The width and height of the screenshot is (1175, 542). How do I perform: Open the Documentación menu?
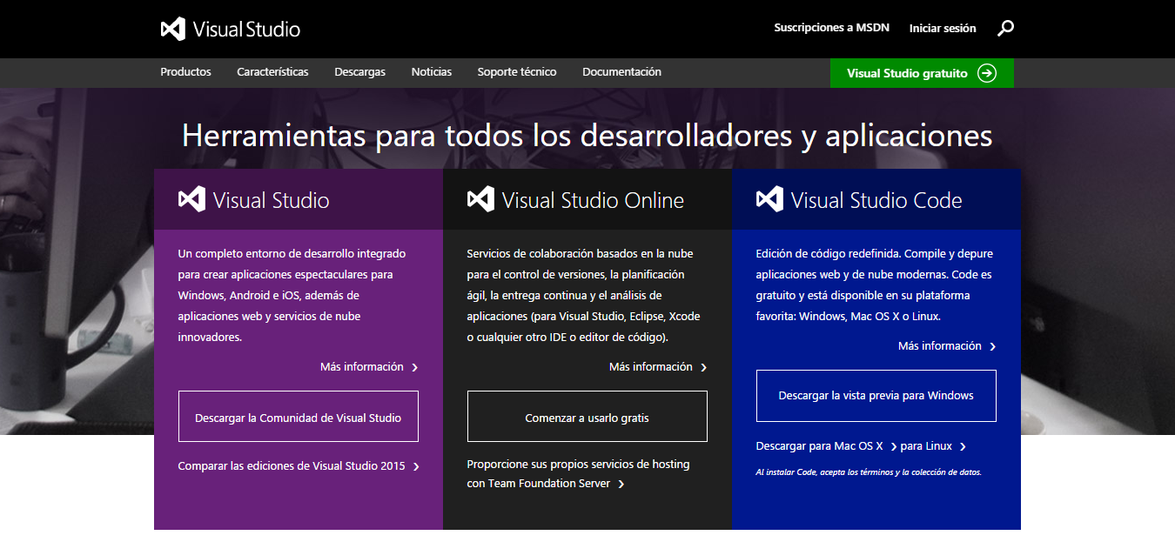coord(621,72)
